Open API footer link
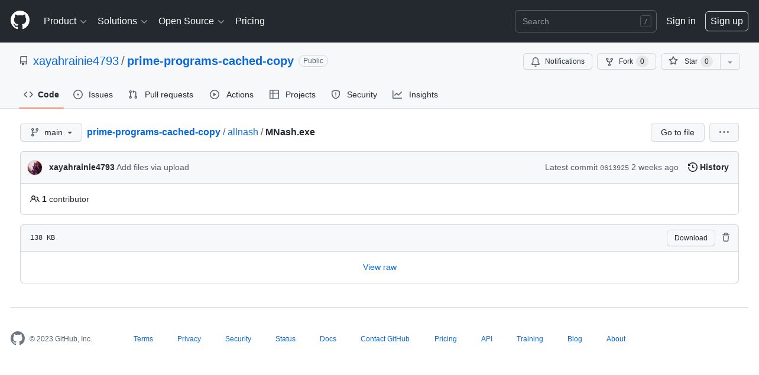Viewport: 759px width, 375px height. [x=486, y=339]
